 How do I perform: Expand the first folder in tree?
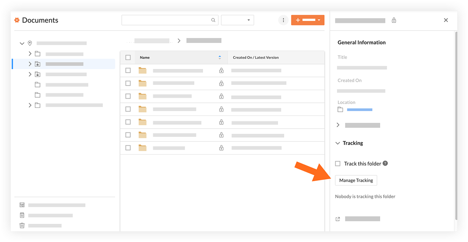[x=30, y=53]
